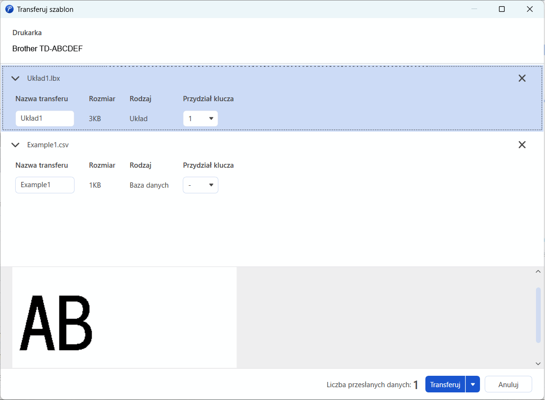Screen dimensions: 545x400
Task: Edit the Układ1 transfer name field
Action: point(45,118)
